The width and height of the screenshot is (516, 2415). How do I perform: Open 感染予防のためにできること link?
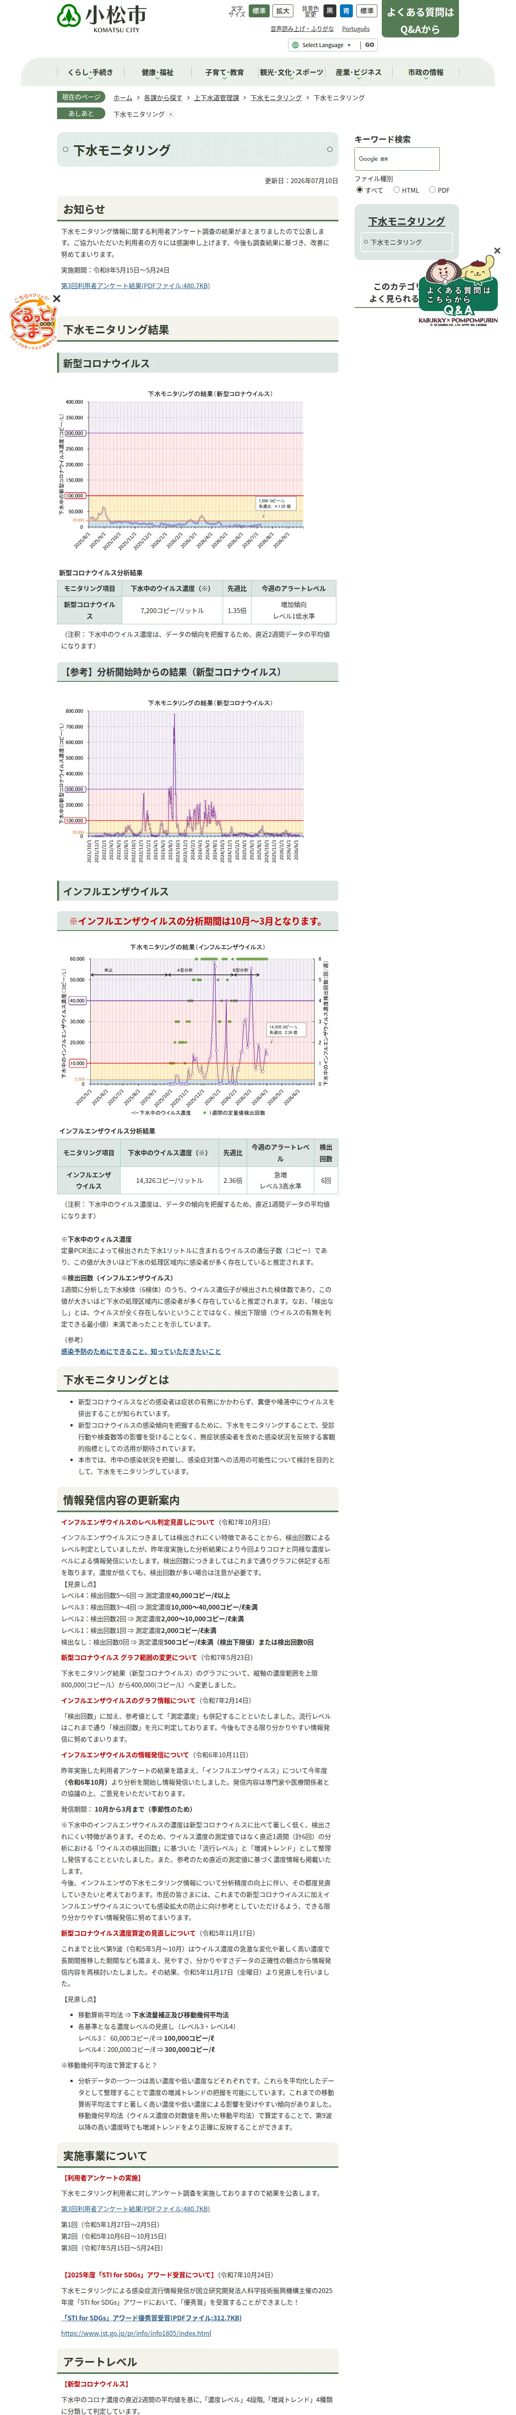pos(141,1351)
